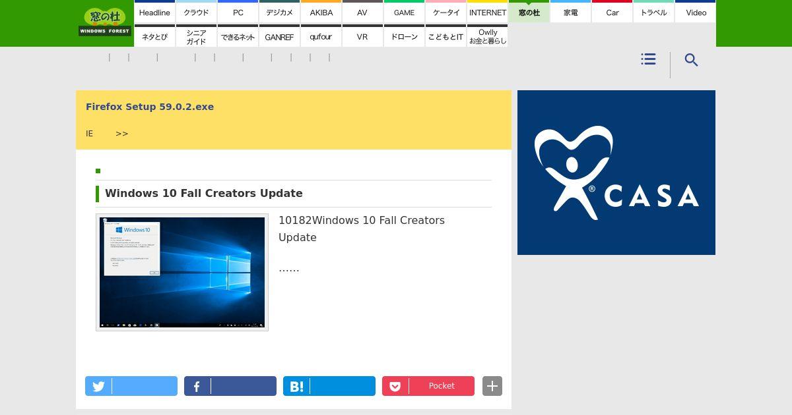The height and width of the screenshot is (415, 792).
Task: Go to the PC tab
Action: [238, 12]
